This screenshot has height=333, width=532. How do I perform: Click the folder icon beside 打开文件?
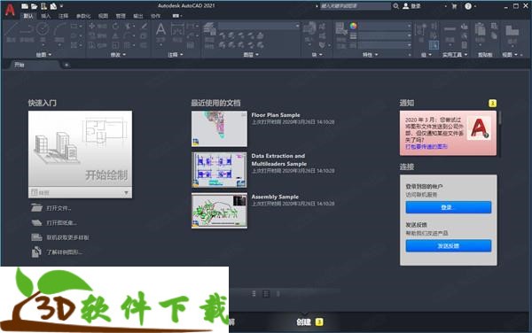click(36, 207)
